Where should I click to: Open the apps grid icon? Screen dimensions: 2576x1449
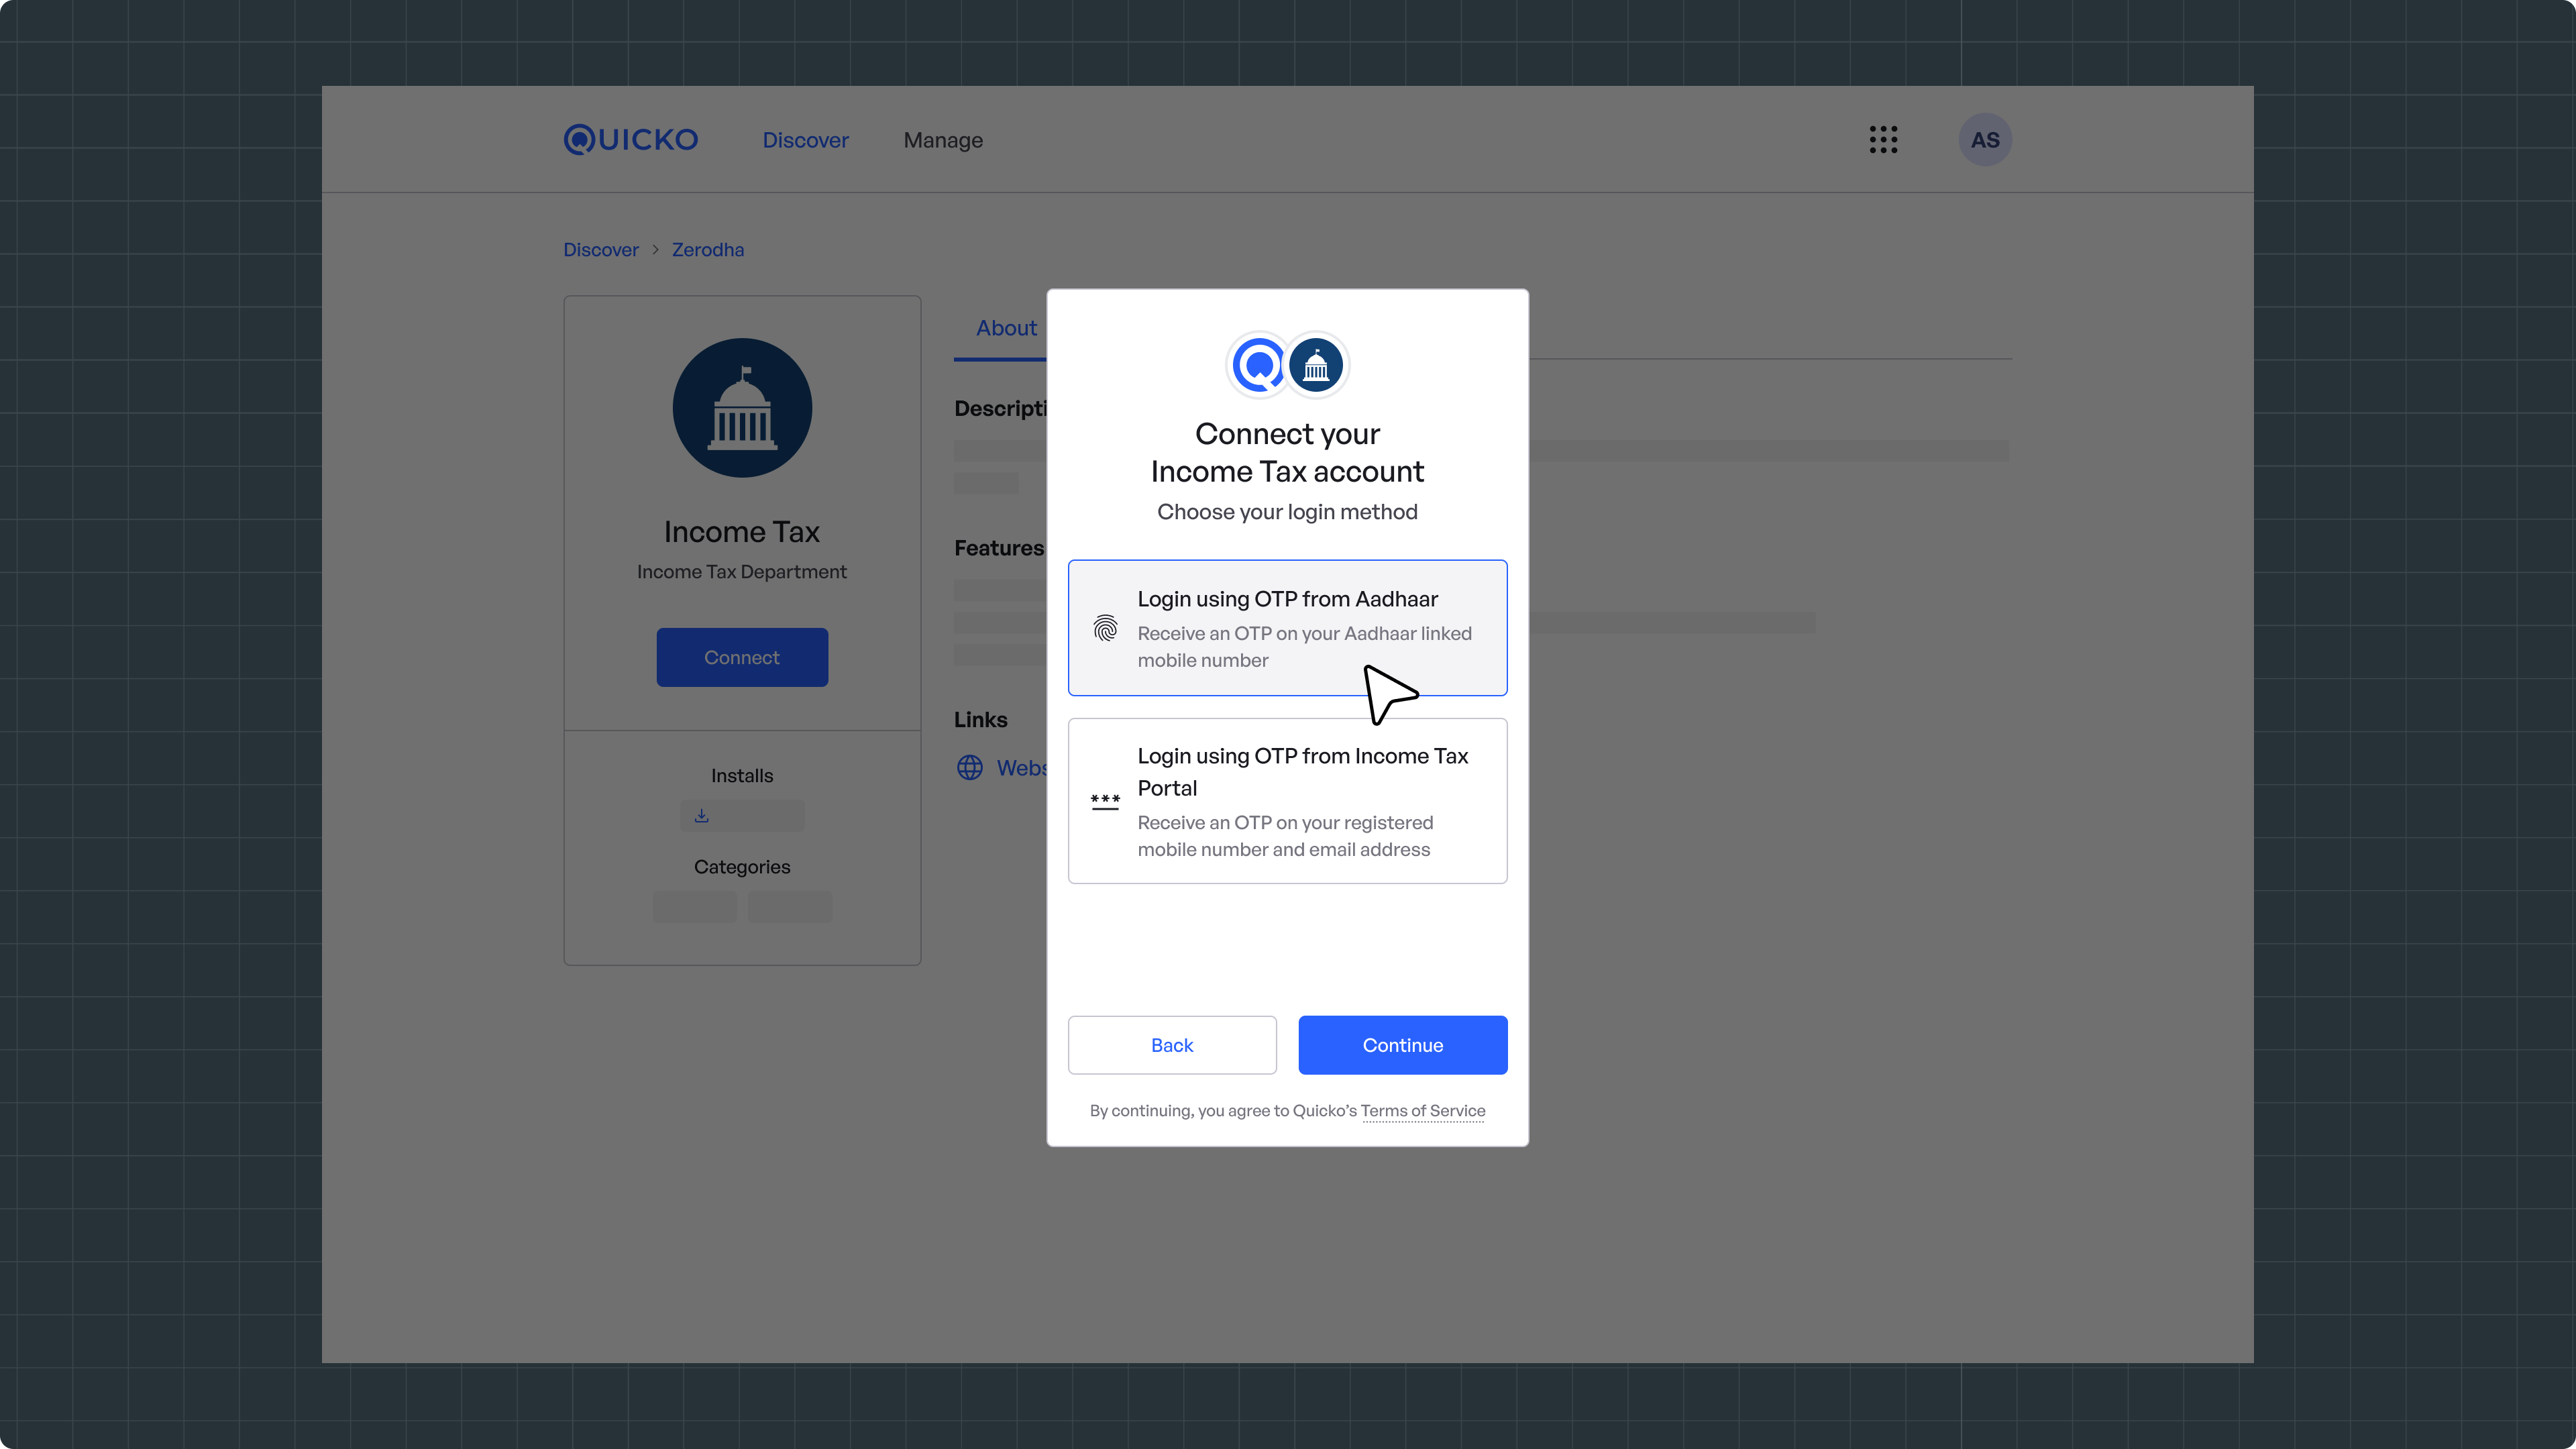tap(1883, 140)
